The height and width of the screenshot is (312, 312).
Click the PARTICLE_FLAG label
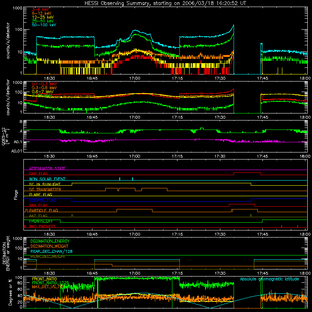tap(44, 210)
